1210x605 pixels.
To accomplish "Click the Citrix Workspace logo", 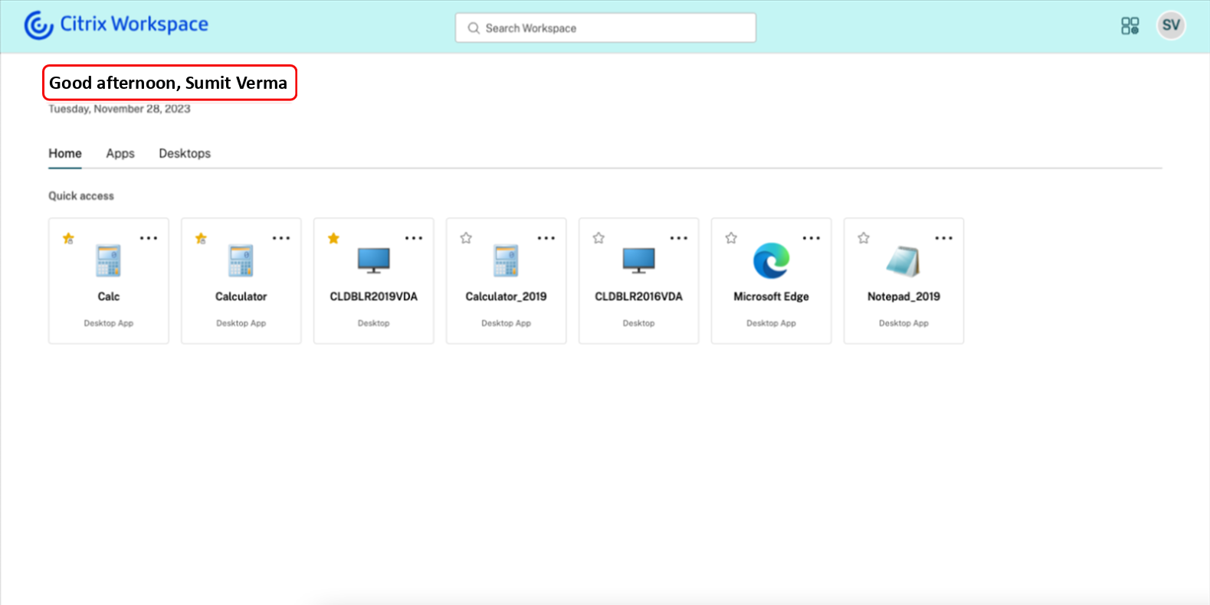I will tap(116, 25).
